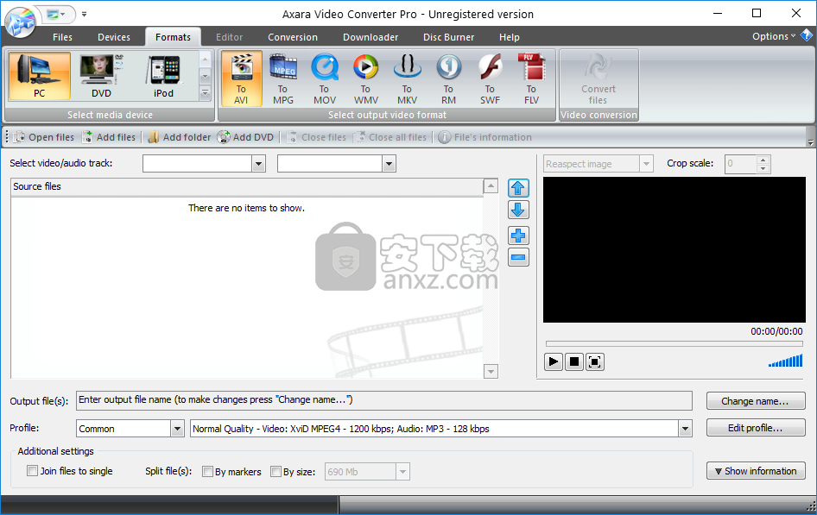The width and height of the screenshot is (817, 515).
Task: Click the source list scroll up arrow
Action: (491, 185)
